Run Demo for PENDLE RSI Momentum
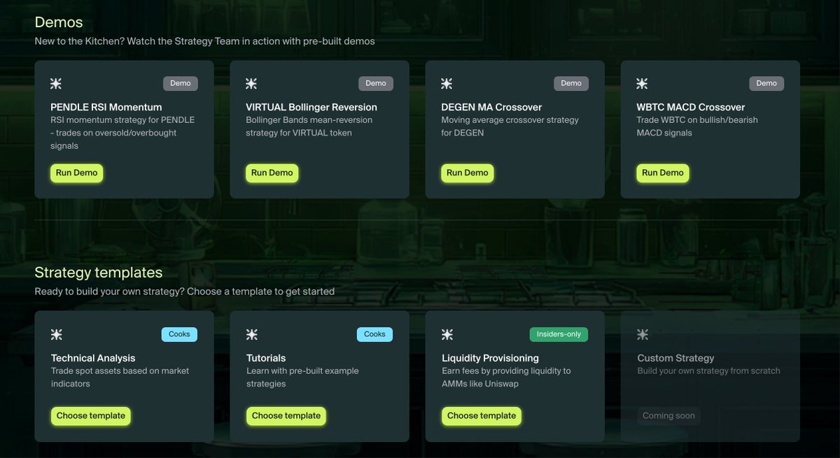This screenshot has height=458, width=840. (77, 173)
